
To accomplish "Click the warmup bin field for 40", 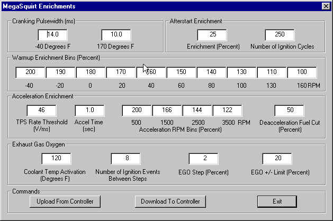I will pyautogui.click(x=151, y=72).
